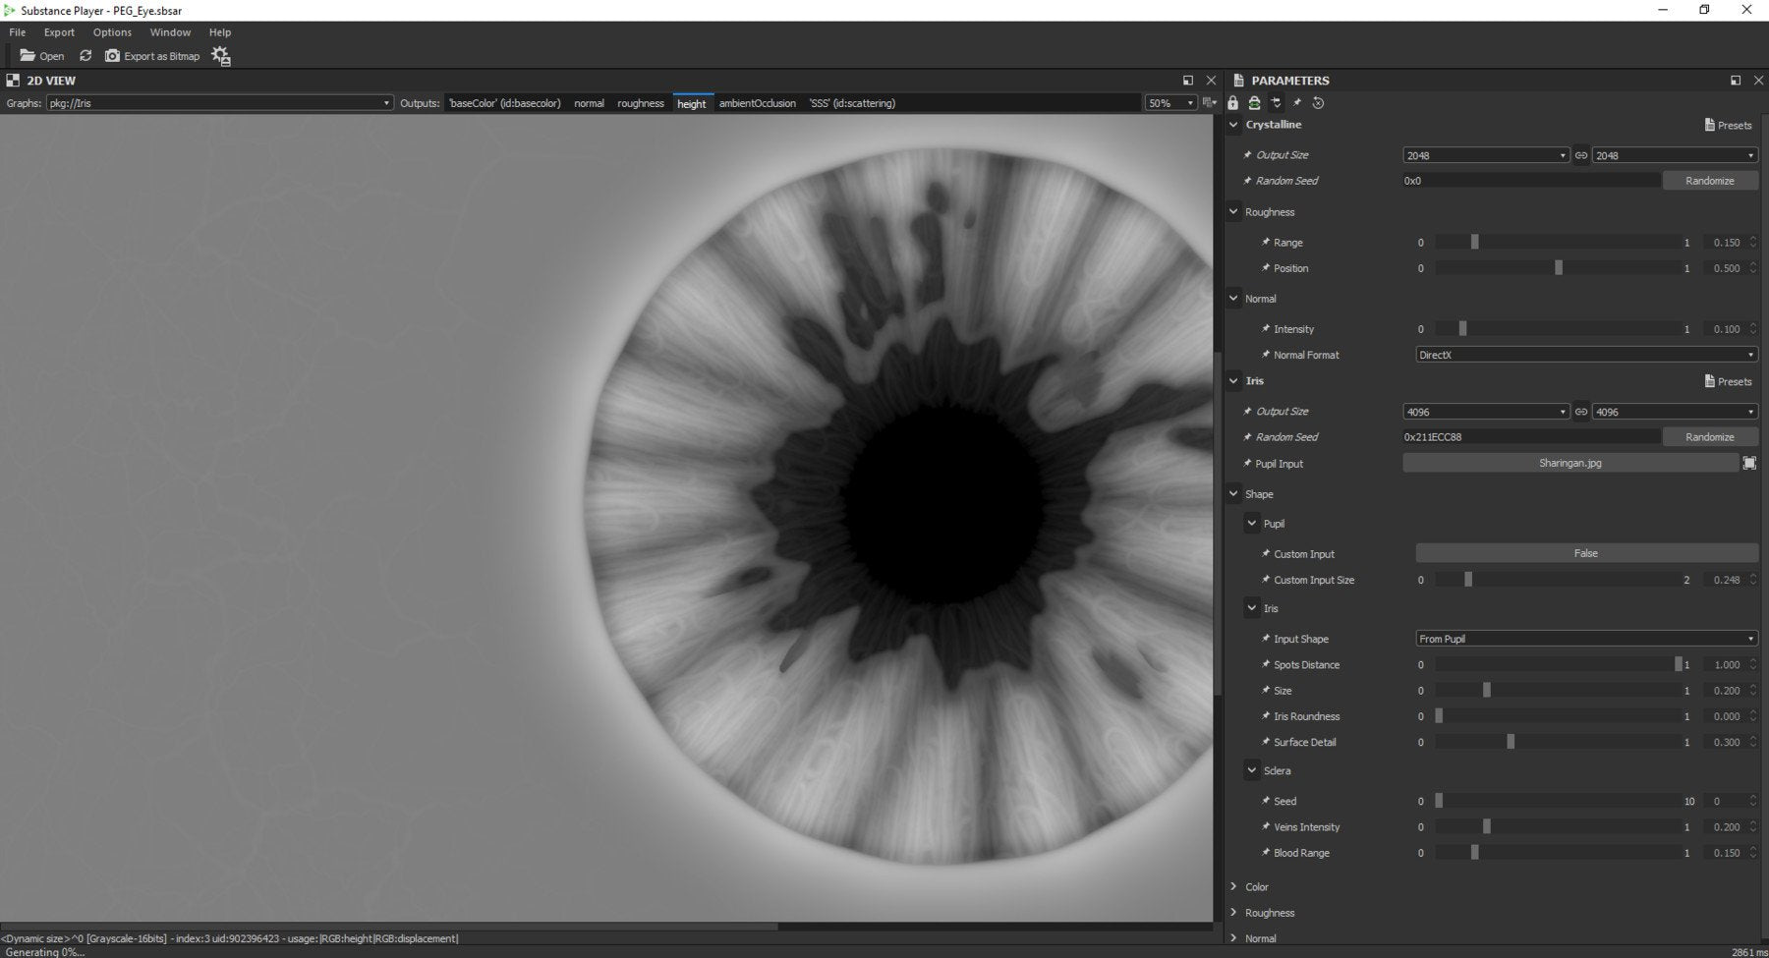This screenshot has height=958, width=1769.
Task: Click the pin beside Crystalline Random Seed
Action: click(x=1247, y=181)
